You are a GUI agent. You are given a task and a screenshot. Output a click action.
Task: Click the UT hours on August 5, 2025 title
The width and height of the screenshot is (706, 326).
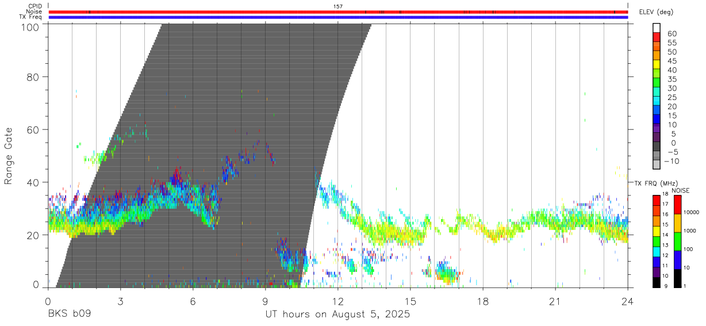coord(337,315)
